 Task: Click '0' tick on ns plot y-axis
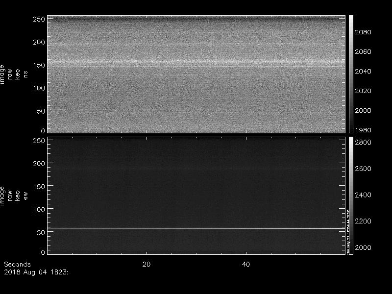pos(43,131)
